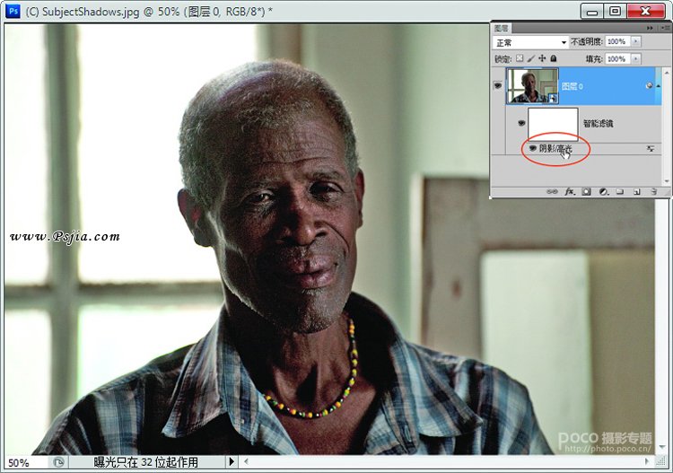Toggle visibility of 阴影/高光 filter
Viewport: 673px width, 473px height.
533,148
